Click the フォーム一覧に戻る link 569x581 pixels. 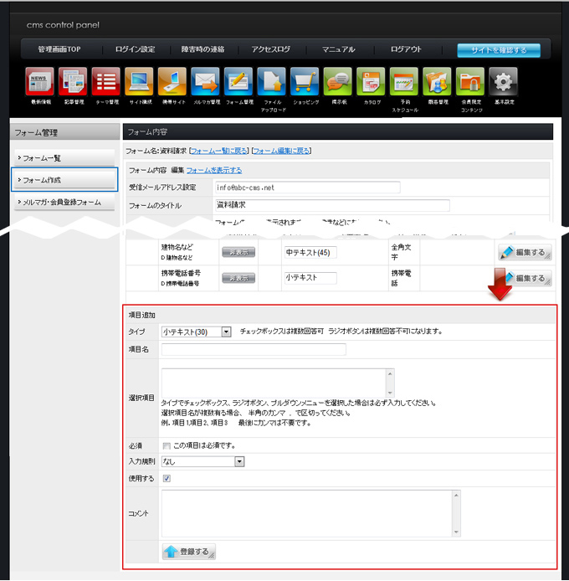[x=219, y=151]
